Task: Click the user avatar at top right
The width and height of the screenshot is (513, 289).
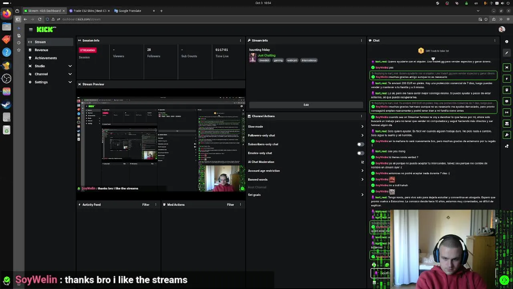Action: 501,29
